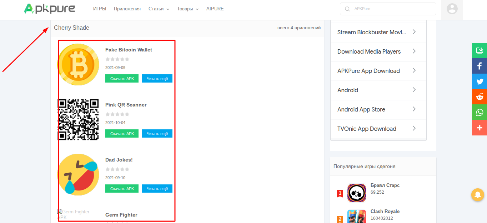487x223 pixels.
Task: Read more about Fake Bitcoin Wallet
Action: coord(157,79)
